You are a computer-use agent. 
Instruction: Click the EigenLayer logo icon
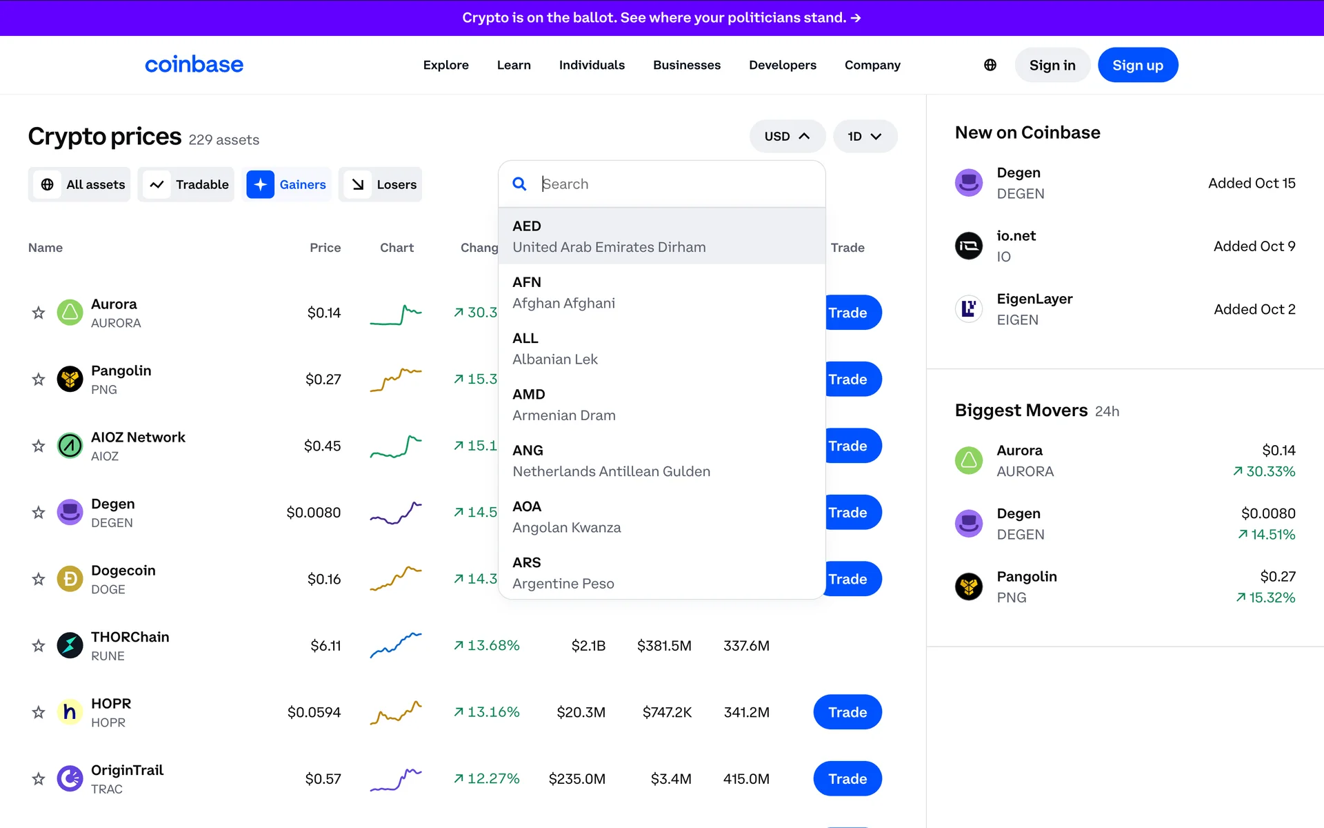tap(968, 308)
